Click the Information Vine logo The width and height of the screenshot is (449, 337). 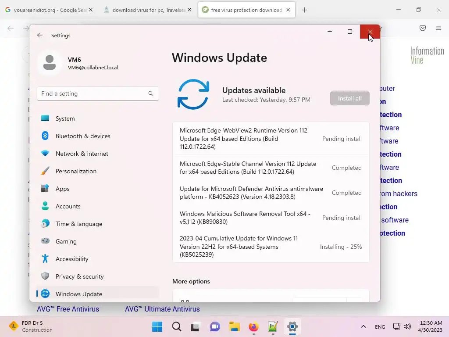pos(427,55)
